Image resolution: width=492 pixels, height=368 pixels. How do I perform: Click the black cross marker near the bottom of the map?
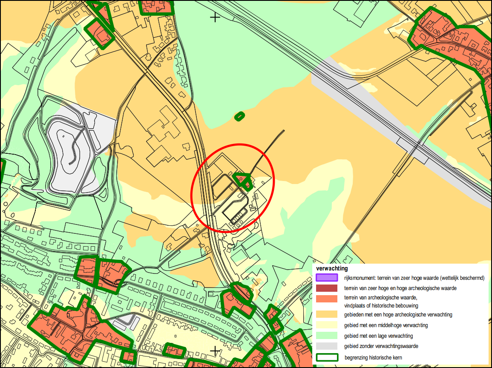215,351
